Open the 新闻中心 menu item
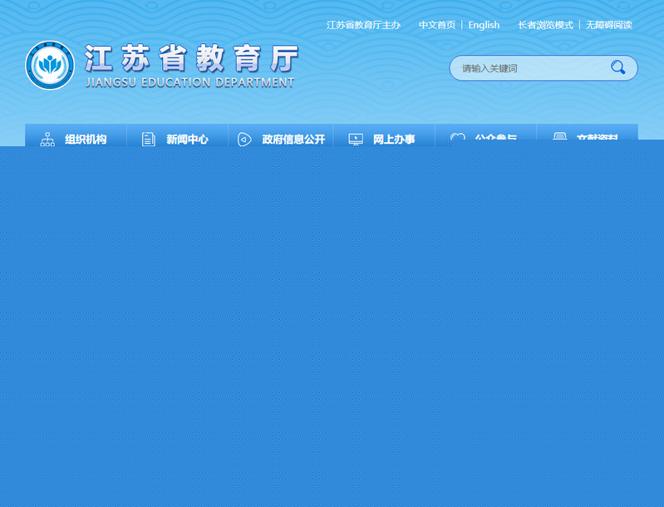This screenshot has height=507, width=664. pos(187,139)
